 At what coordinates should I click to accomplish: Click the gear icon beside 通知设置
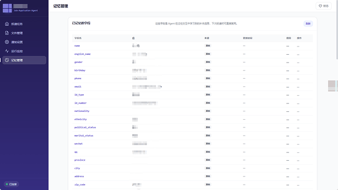coord(7,42)
